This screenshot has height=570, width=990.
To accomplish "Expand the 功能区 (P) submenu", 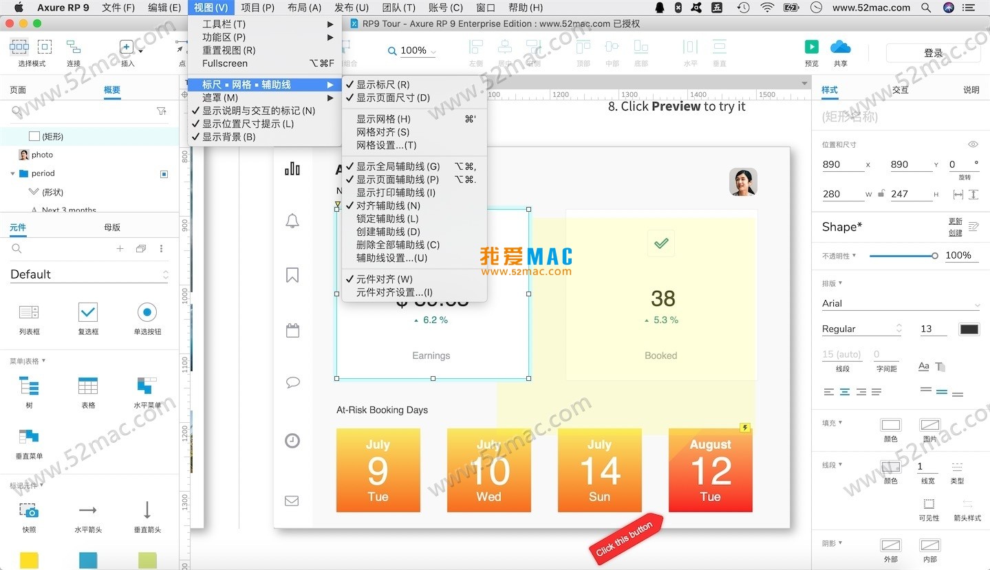I will coord(265,37).
